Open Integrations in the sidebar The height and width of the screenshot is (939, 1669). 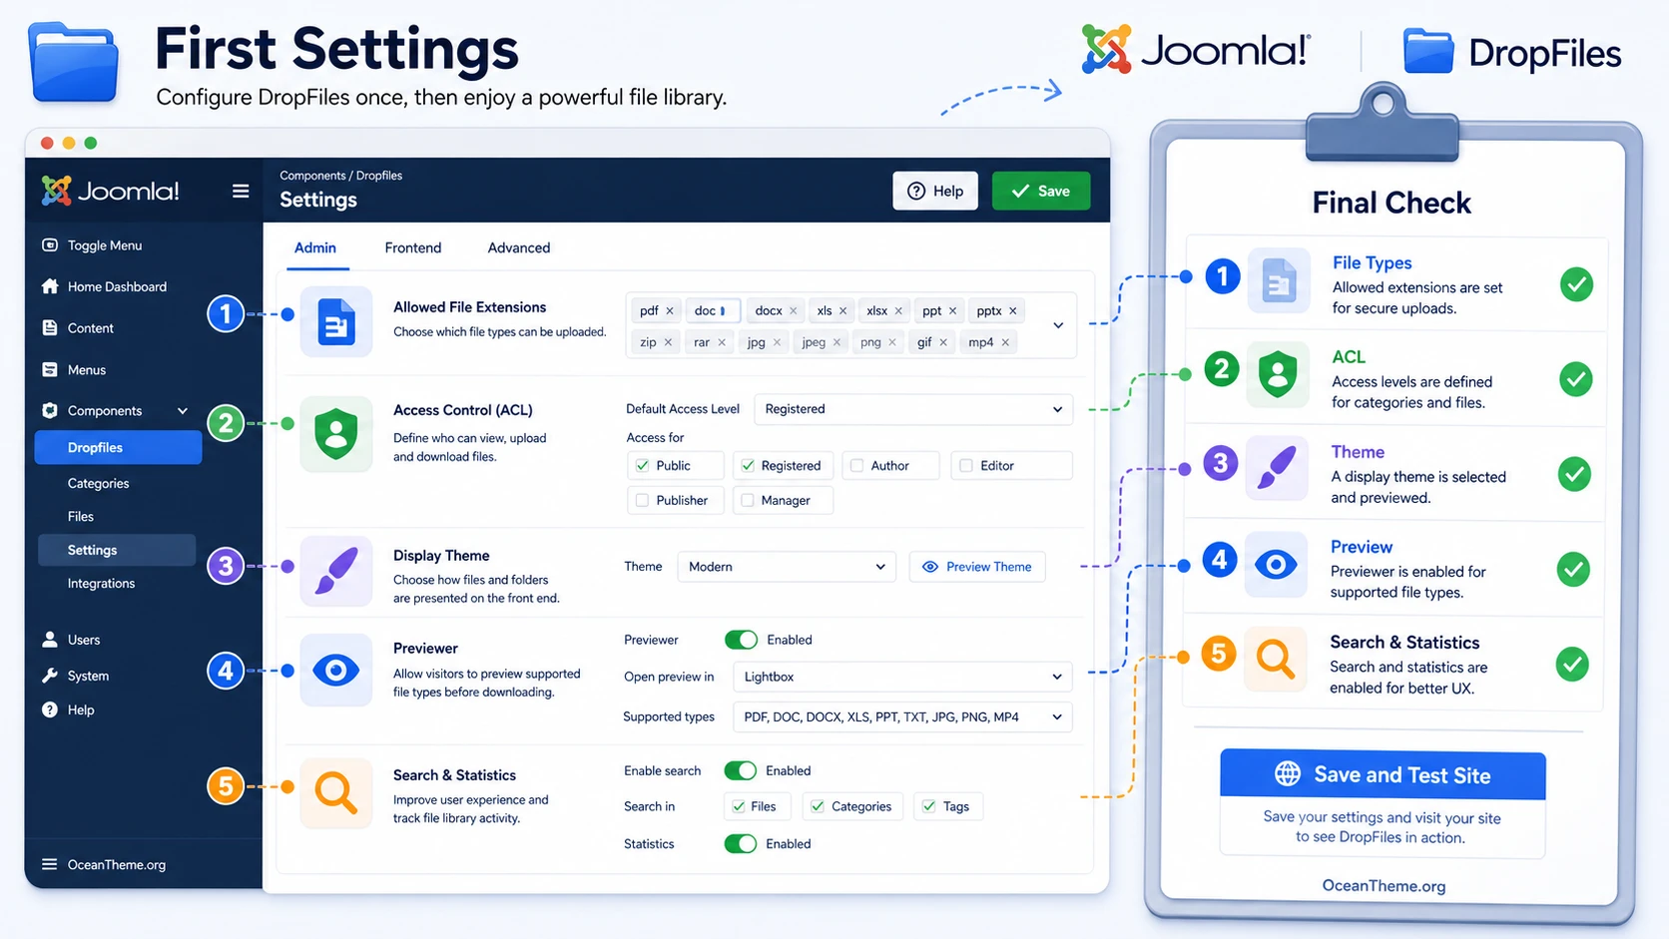coord(101,583)
